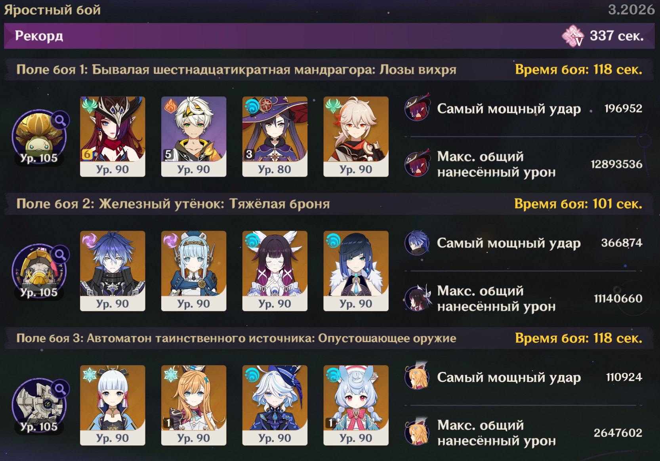Screen dimensions: 660x461
Task: Select the blue-haired Electro character in battlefield 2
Action: (x=113, y=271)
